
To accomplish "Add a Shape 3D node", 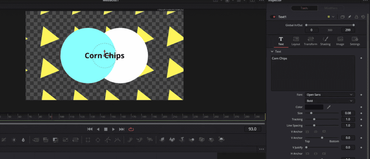I will pyautogui.click(x=172, y=139).
